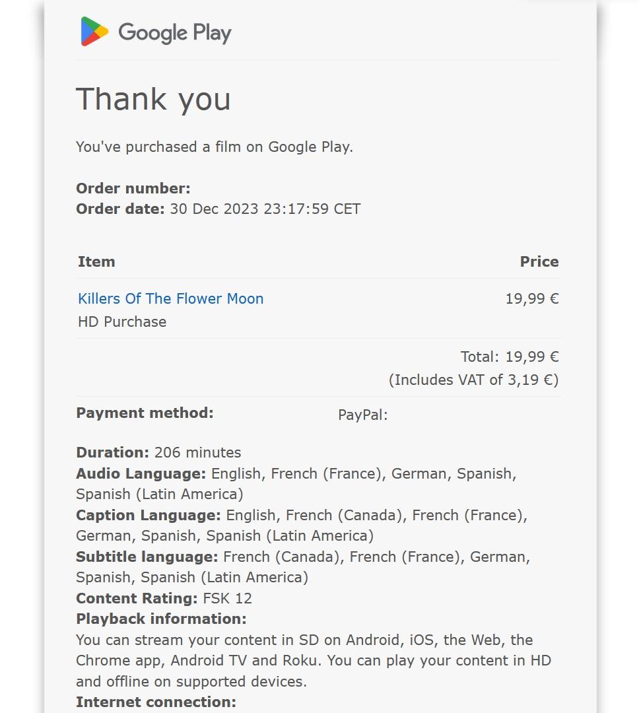Click the PayPal payment text
The image size is (639, 713).
coord(362,415)
